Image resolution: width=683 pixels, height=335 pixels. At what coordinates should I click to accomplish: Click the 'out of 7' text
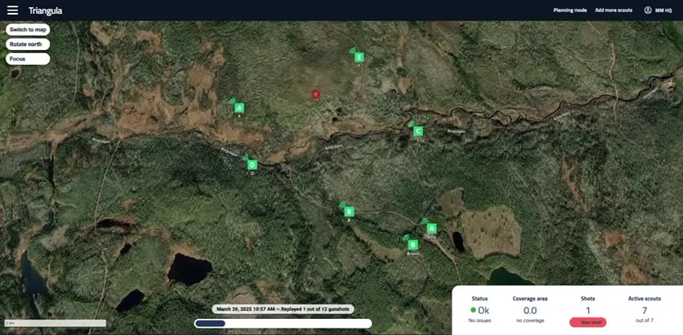[x=644, y=321]
